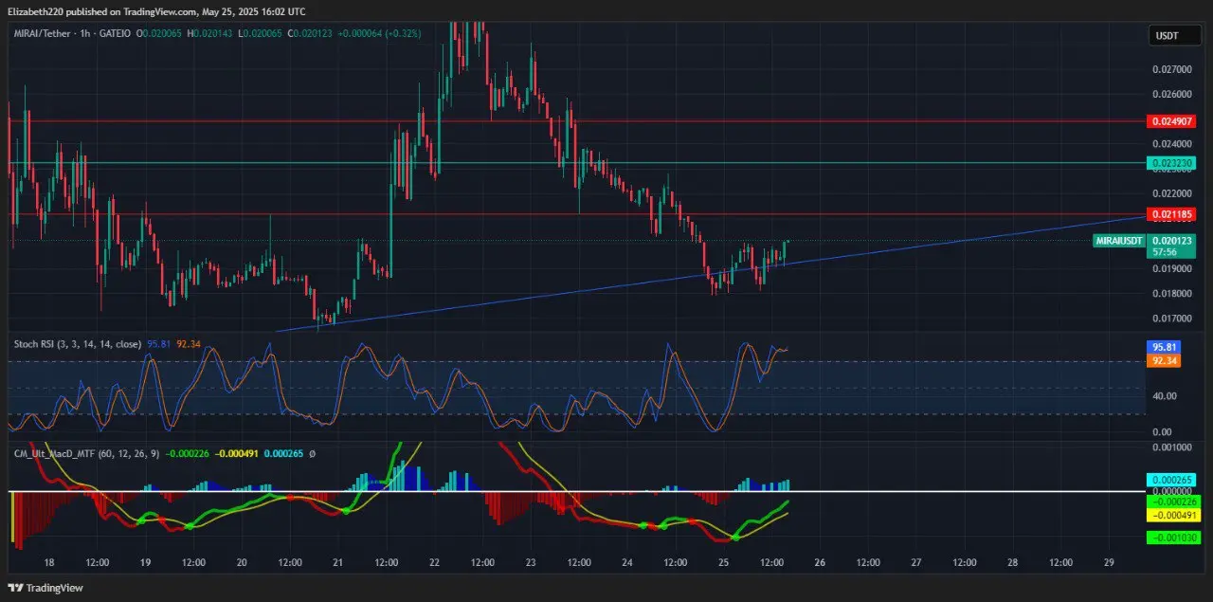Click the MIRAIUSDT symbol tag on price axis
Screen dimensions: 1213x602
click(x=1118, y=241)
